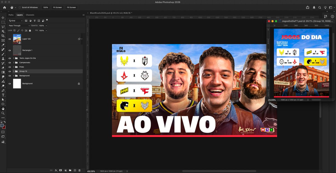336x173 pixels.
Task: Select the Zoom tool in toolbar
Action: (x=3, y=113)
